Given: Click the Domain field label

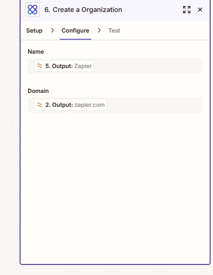Looking at the screenshot, I should (x=38, y=91).
